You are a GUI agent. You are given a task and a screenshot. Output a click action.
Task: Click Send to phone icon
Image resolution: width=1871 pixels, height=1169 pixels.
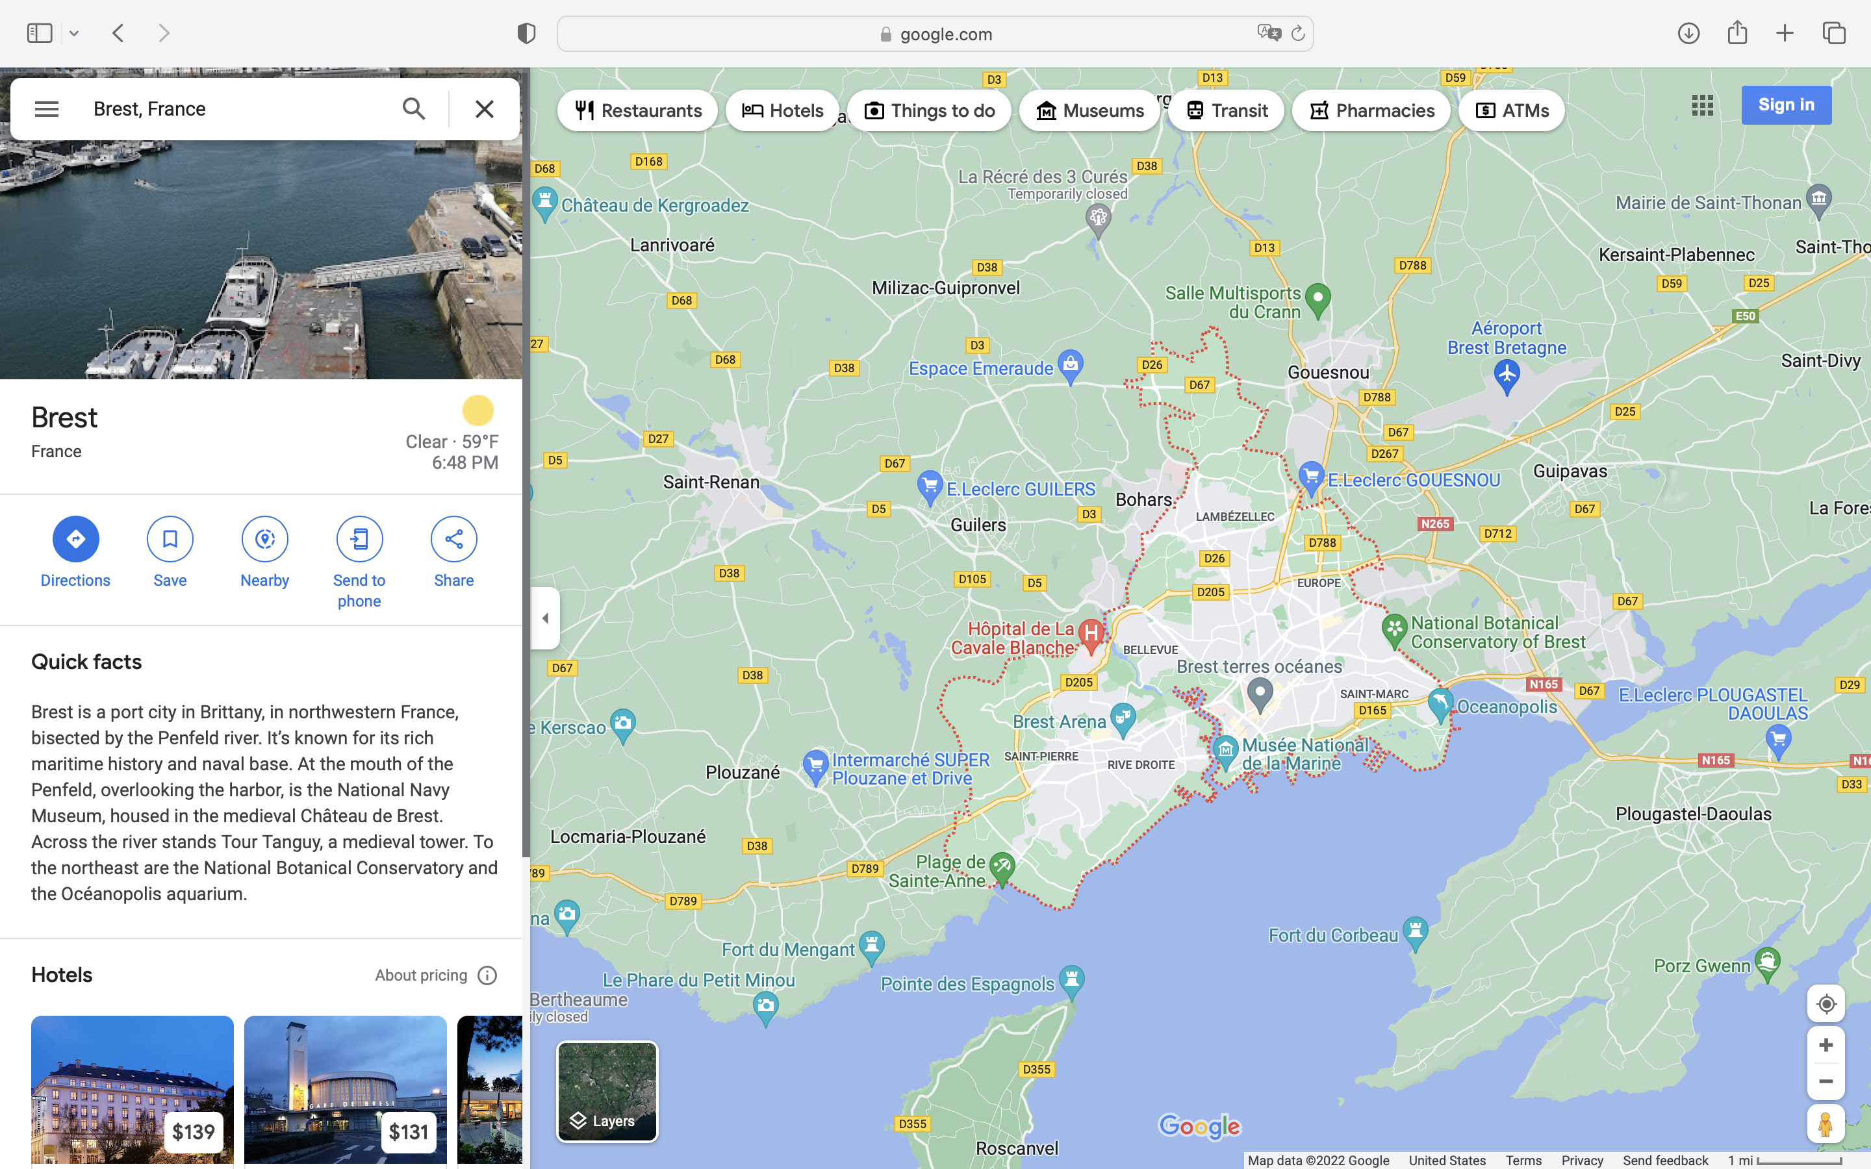pos(359,539)
